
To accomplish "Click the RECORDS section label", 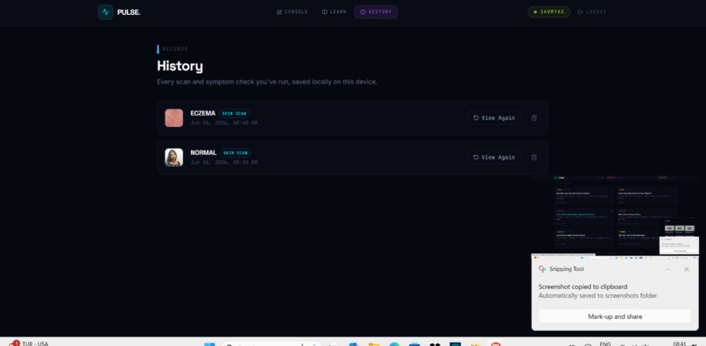I will (175, 49).
